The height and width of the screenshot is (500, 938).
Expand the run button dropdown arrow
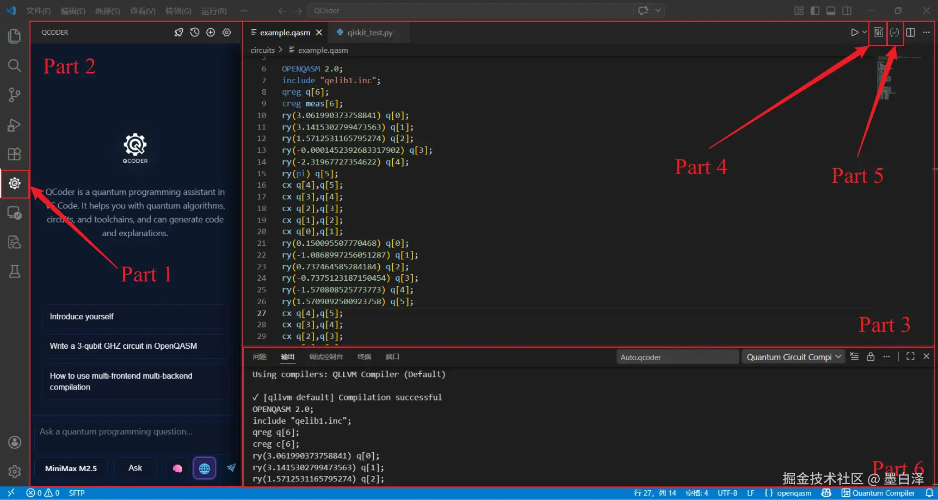point(864,33)
